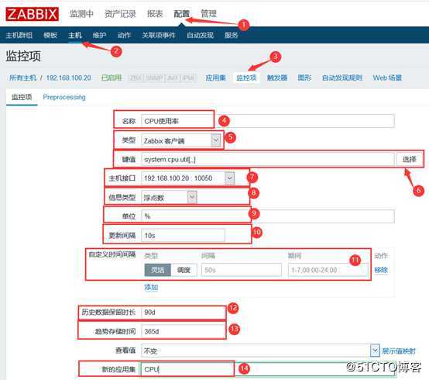Open the 监测中 top menu
The image size is (429, 380).
point(81,14)
